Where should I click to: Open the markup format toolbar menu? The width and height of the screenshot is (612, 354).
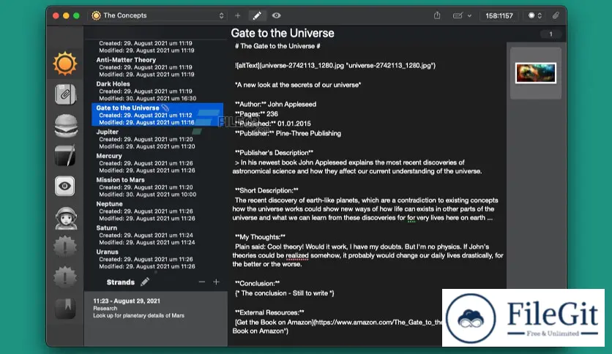pyautogui.click(x=462, y=15)
